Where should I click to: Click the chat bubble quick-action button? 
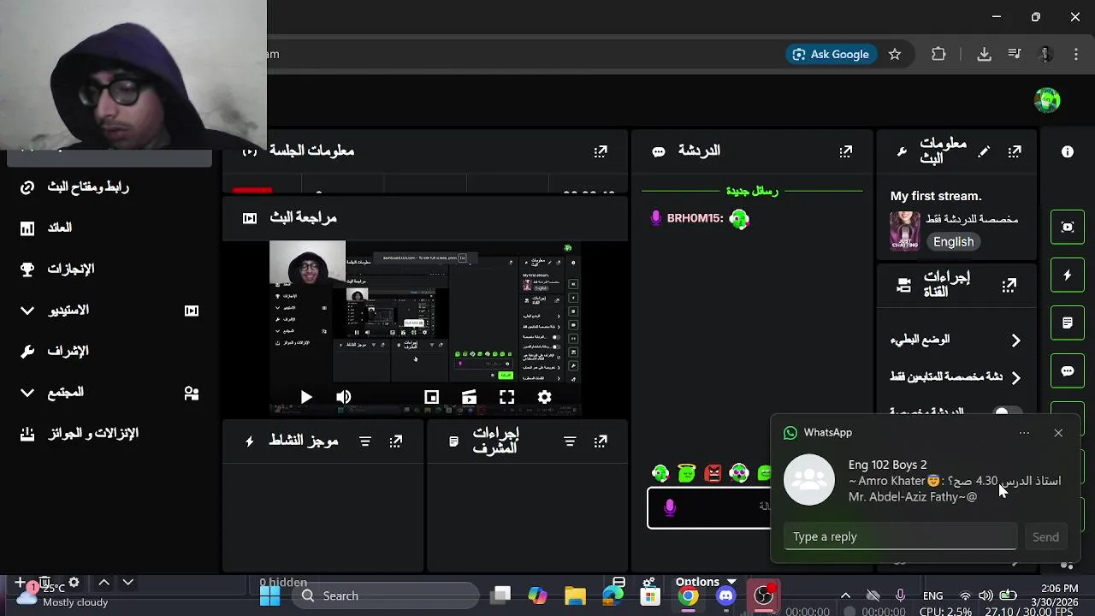point(1068,371)
